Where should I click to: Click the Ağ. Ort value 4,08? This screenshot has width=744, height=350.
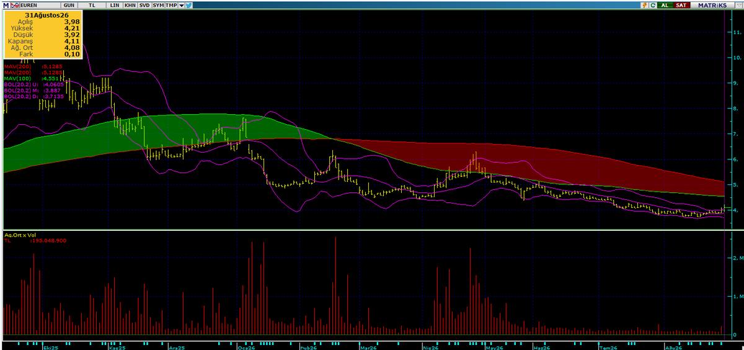73,48
